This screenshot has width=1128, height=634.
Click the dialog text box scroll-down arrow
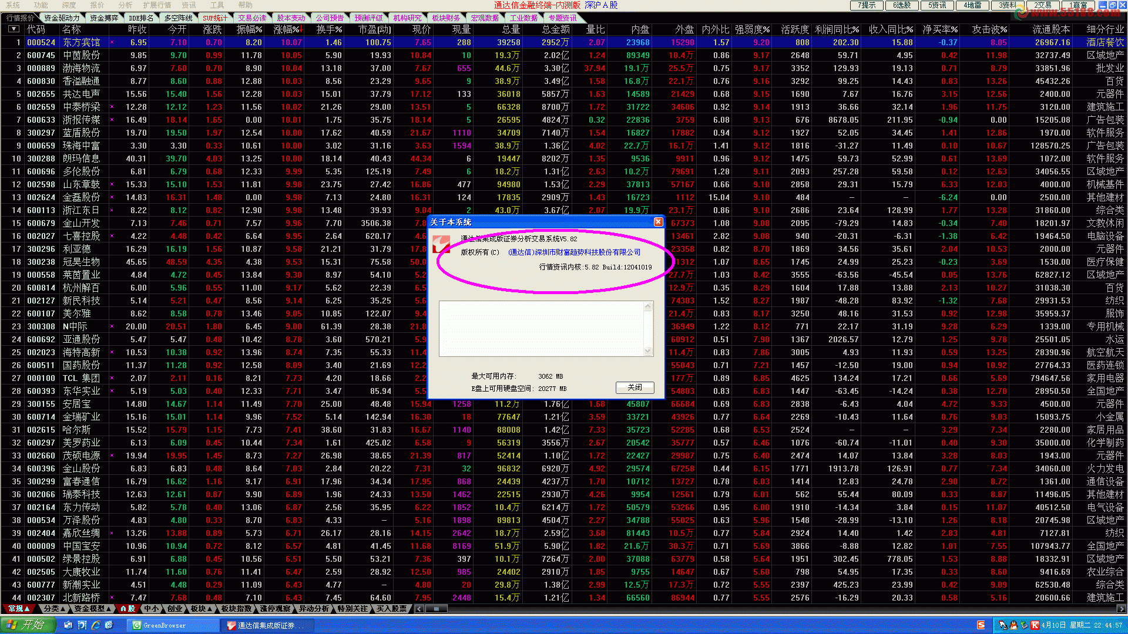pos(648,351)
